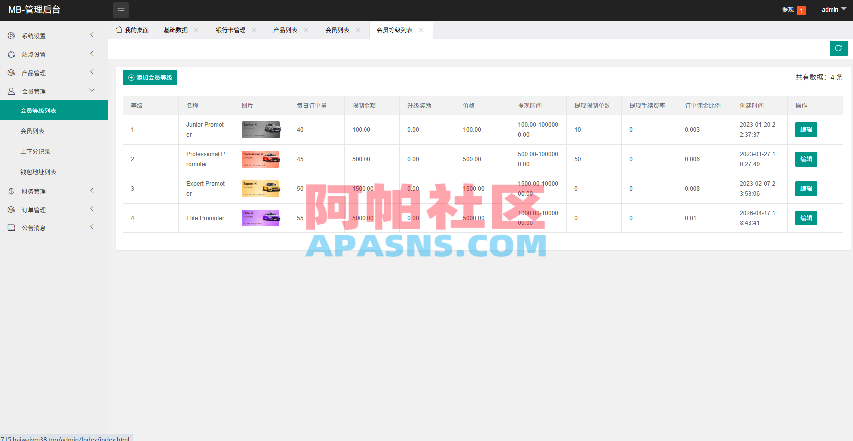Open the Junior Promoter card image
The image size is (853, 441).
pyautogui.click(x=261, y=130)
